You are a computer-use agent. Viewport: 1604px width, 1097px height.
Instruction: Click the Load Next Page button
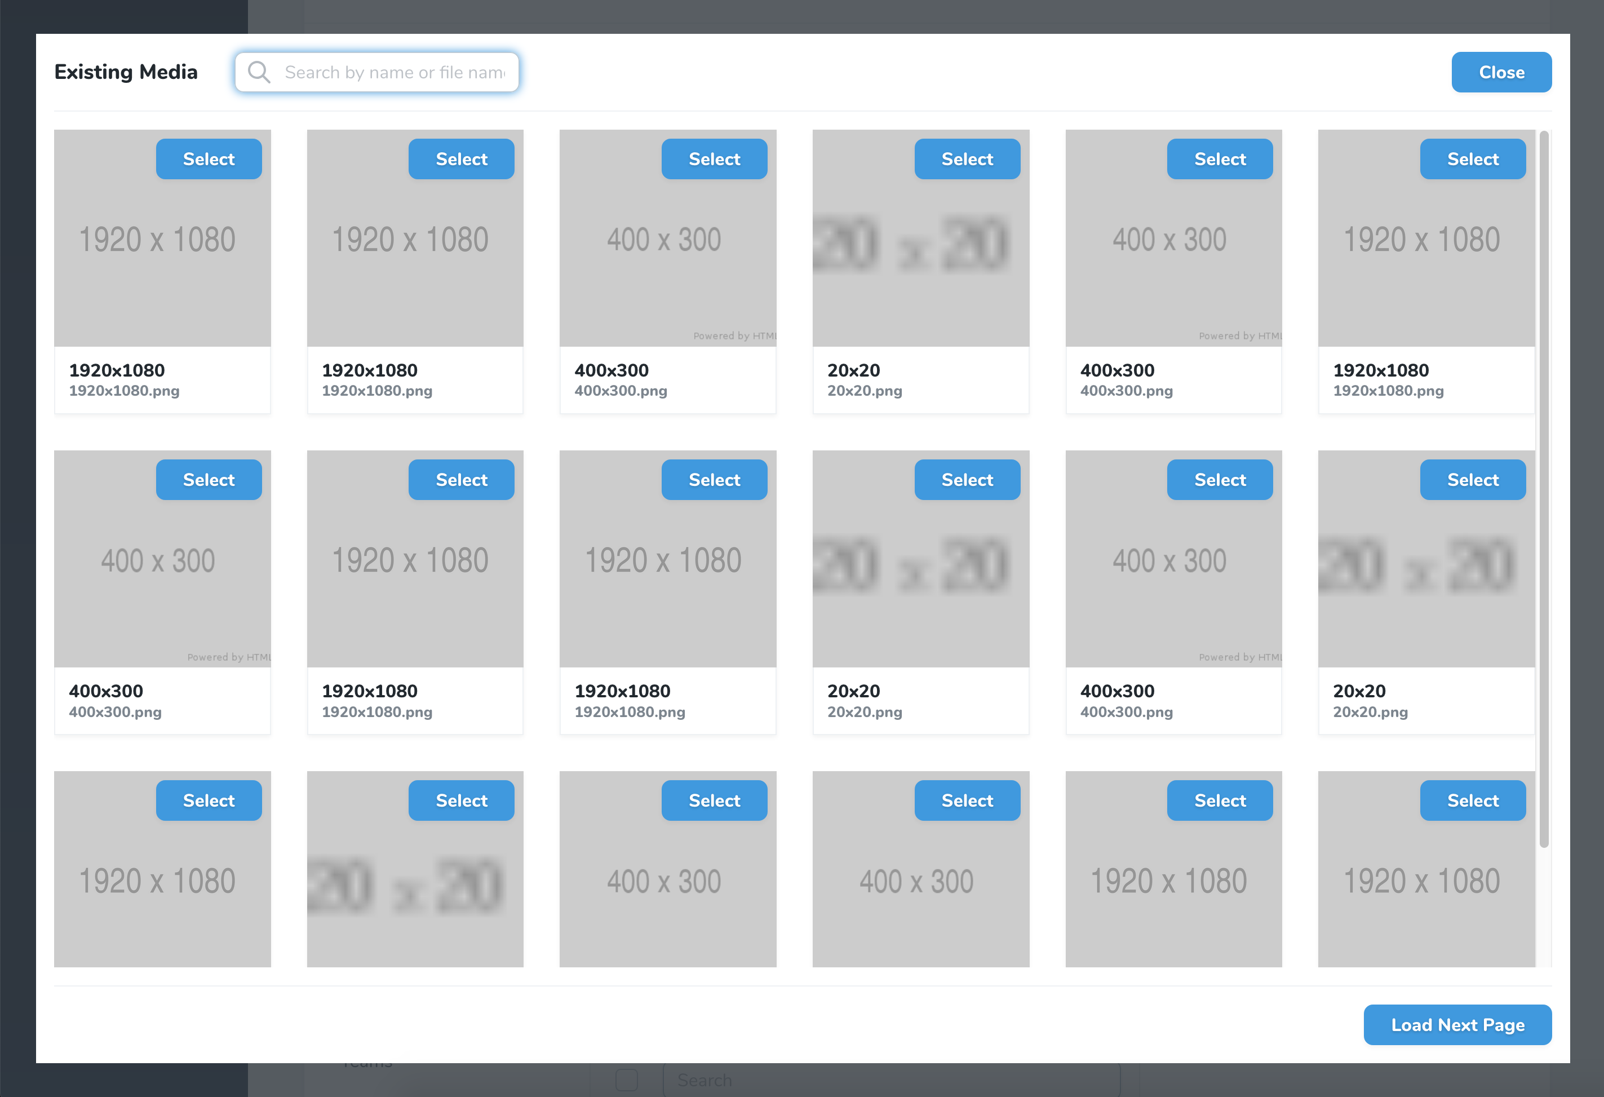tap(1457, 1024)
